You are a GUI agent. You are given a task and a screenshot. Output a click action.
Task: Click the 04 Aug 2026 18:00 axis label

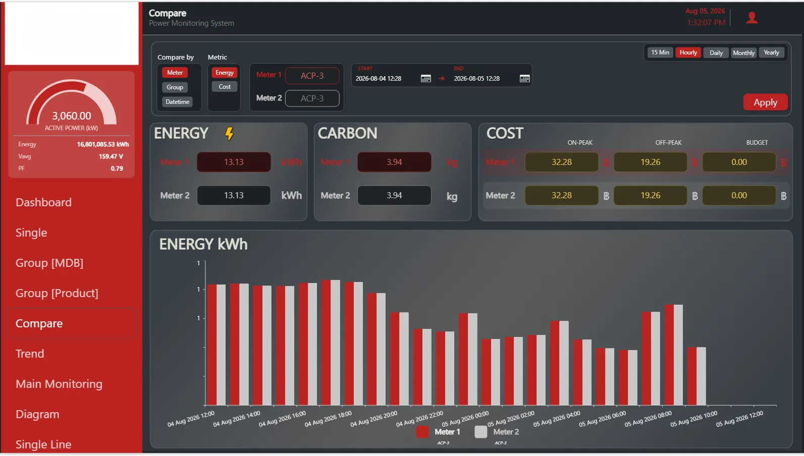[x=329, y=419]
